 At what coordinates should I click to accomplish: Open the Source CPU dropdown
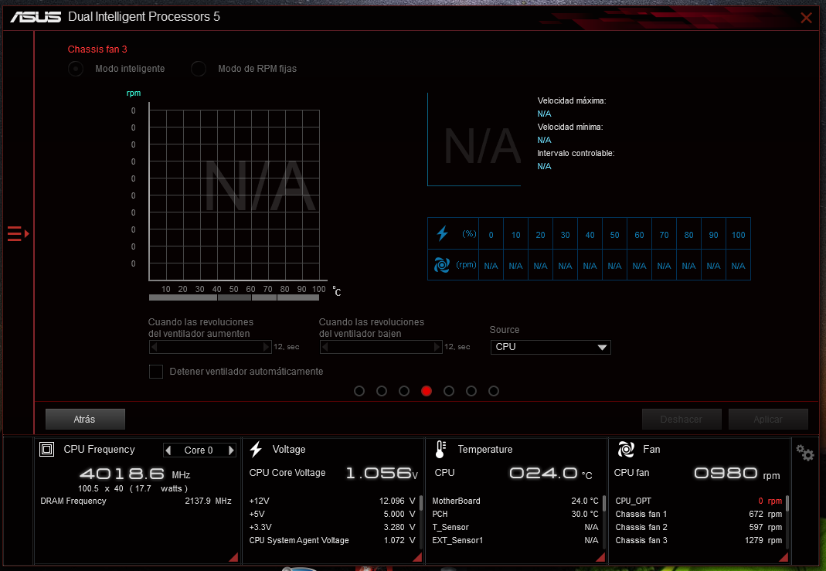550,347
